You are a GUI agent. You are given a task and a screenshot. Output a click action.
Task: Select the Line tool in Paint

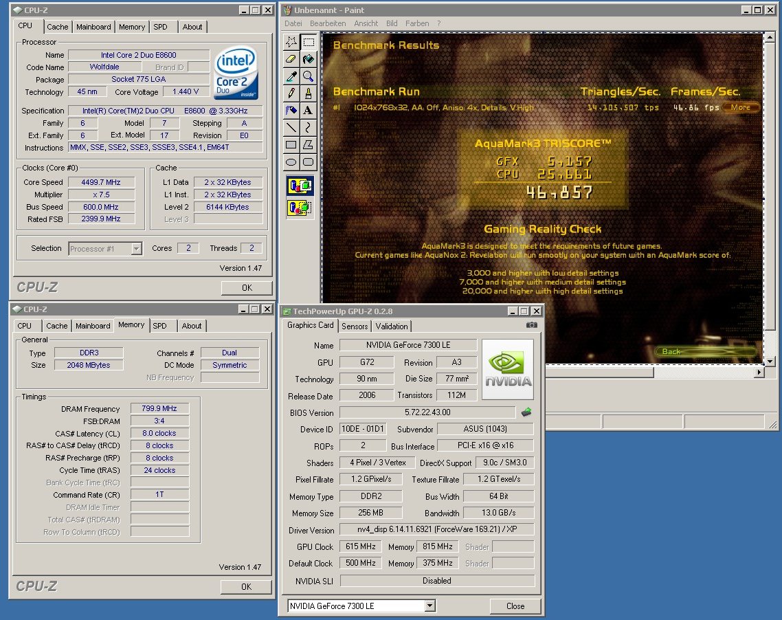coord(292,128)
